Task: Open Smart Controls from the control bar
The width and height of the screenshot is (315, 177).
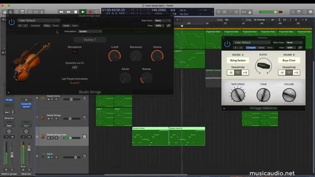Action: point(30,12)
